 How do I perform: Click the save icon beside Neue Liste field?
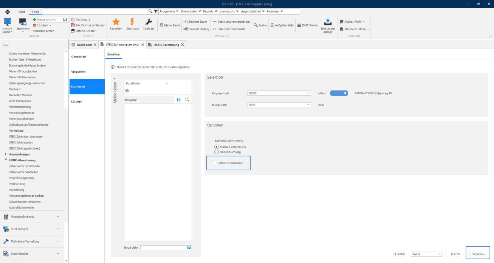pyautogui.click(x=189, y=247)
